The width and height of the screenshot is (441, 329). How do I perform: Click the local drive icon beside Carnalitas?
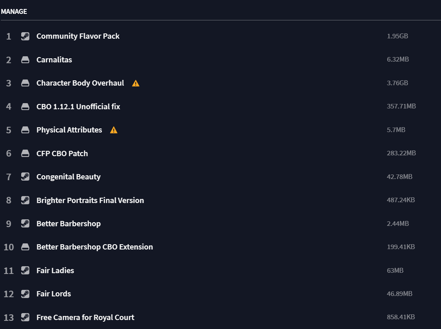25,60
